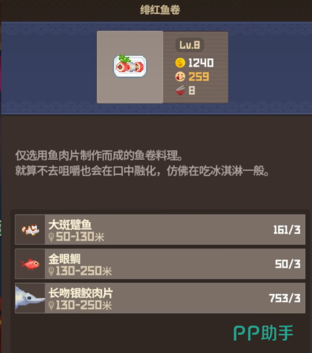Click the PP助手 watermark logo

[263, 333]
